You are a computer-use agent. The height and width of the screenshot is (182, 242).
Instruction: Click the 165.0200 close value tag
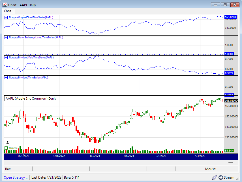click(x=230, y=17)
